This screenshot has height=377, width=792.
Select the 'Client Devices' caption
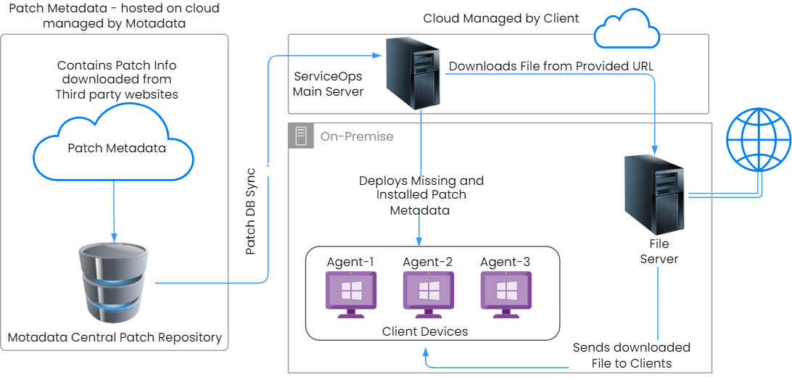(x=425, y=331)
